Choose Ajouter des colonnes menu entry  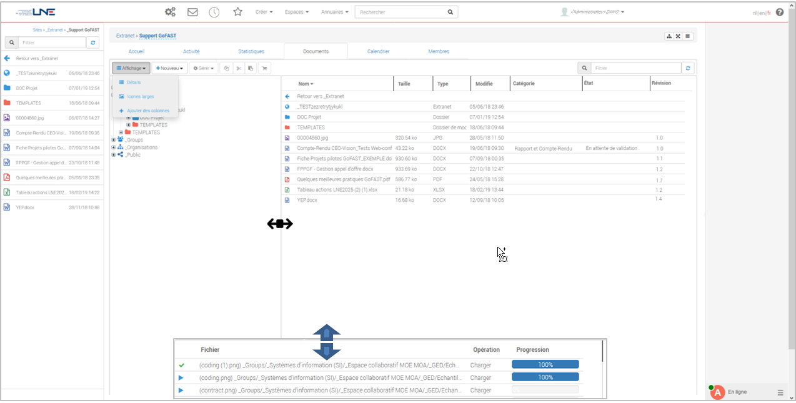147,111
